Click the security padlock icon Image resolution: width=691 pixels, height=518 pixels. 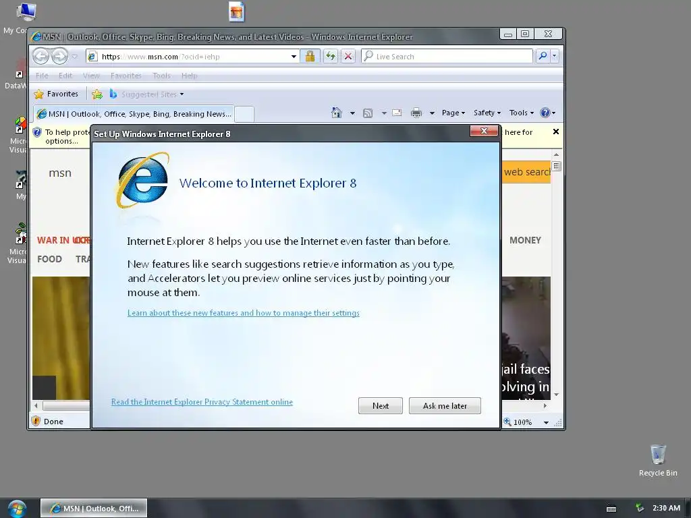click(x=310, y=56)
